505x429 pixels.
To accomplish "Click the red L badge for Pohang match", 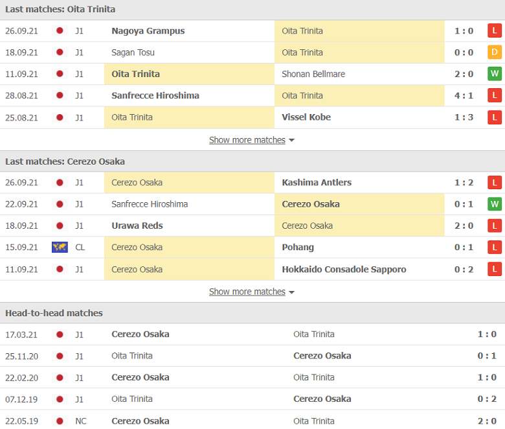I will click(x=495, y=248).
